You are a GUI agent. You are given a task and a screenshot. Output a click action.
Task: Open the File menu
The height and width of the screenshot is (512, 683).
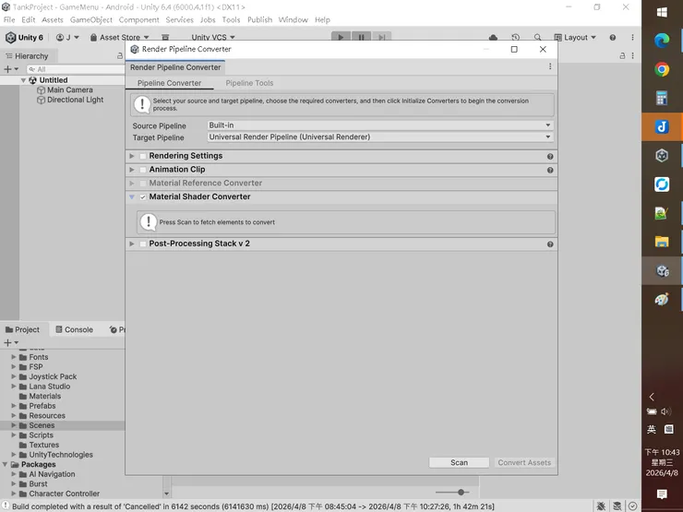pos(9,19)
